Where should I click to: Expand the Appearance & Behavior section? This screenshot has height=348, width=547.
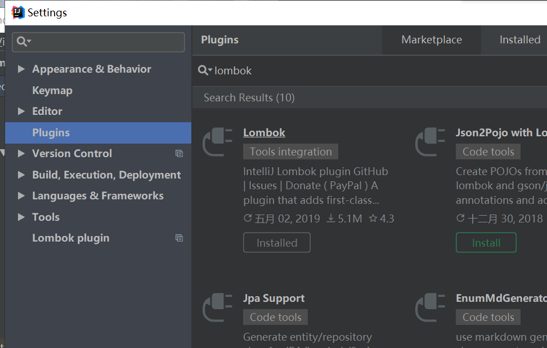pos(21,69)
